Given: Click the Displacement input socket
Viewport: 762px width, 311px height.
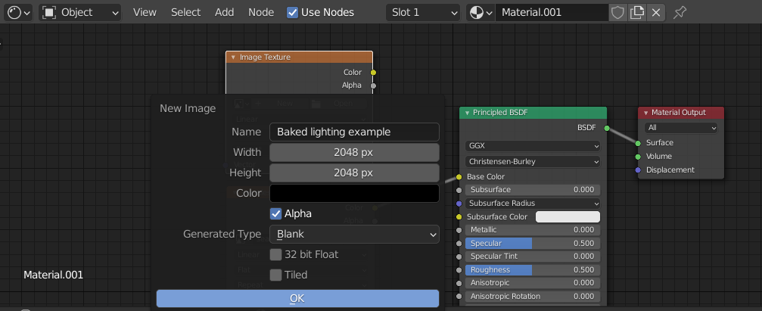Looking at the screenshot, I should click(x=638, y=170).
